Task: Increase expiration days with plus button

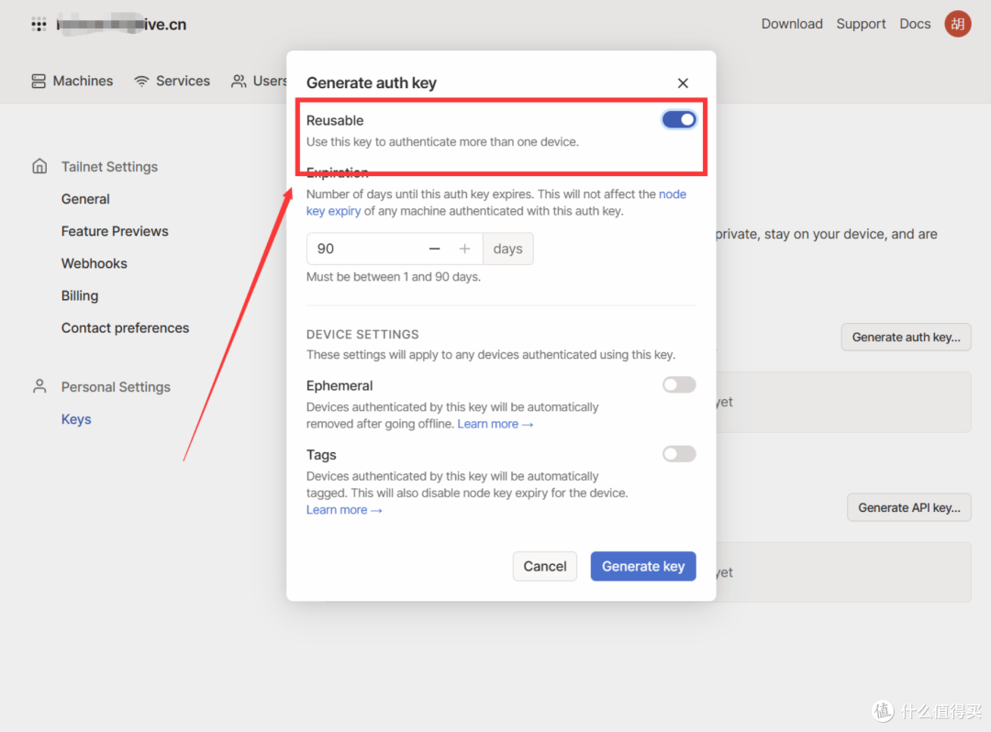Action: pyautogui.click(x=464, y=249)
